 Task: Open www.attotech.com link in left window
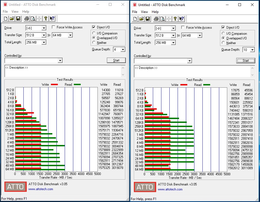click(x=41, y=189)
